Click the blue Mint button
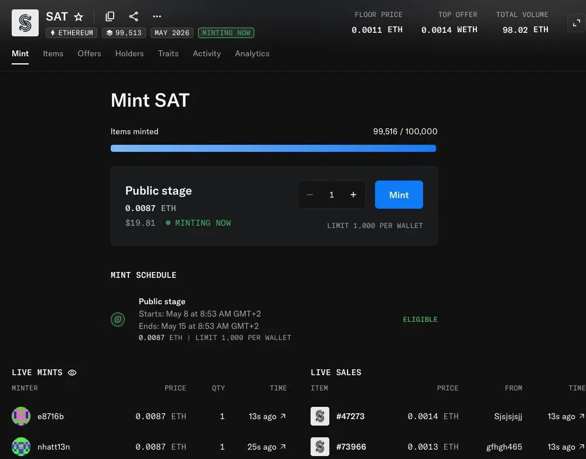 [x=398, y=195]
